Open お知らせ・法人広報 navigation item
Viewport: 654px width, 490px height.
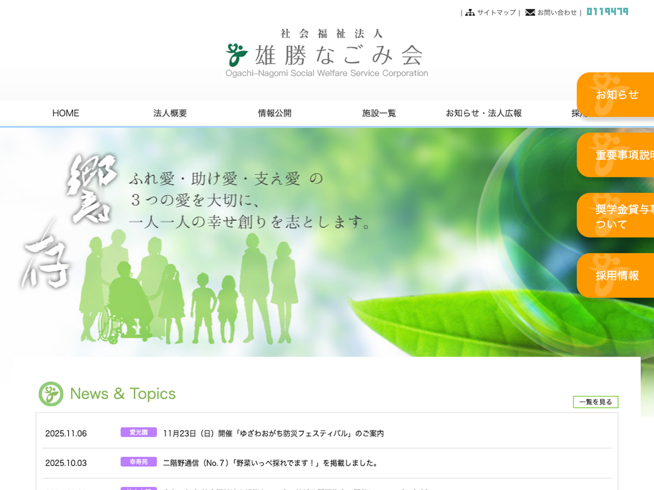pos(483,113)
